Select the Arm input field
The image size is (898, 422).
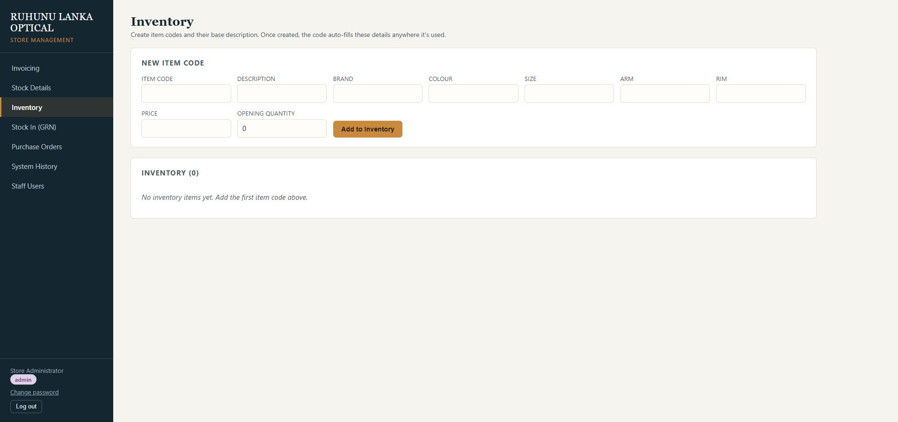point(665,94)
